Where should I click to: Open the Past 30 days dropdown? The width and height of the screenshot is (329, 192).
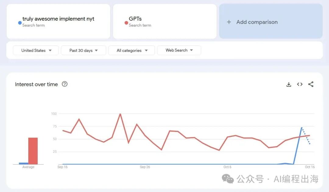click(83, 50)
